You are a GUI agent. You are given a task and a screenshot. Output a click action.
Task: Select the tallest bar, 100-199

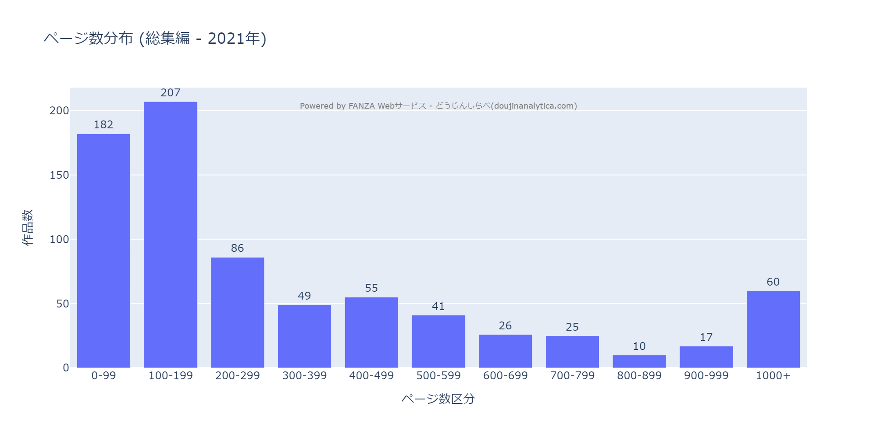[171, 235]
